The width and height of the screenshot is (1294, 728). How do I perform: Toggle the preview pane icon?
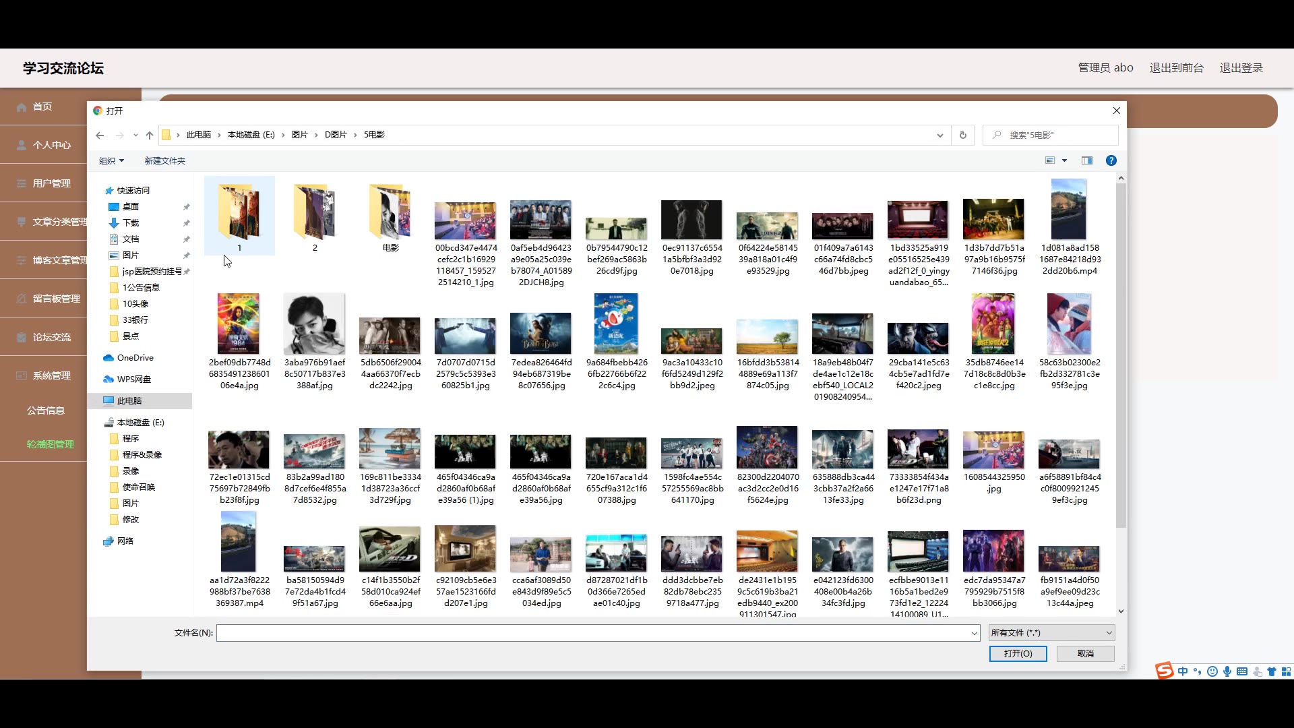(x=1087, y=160)
